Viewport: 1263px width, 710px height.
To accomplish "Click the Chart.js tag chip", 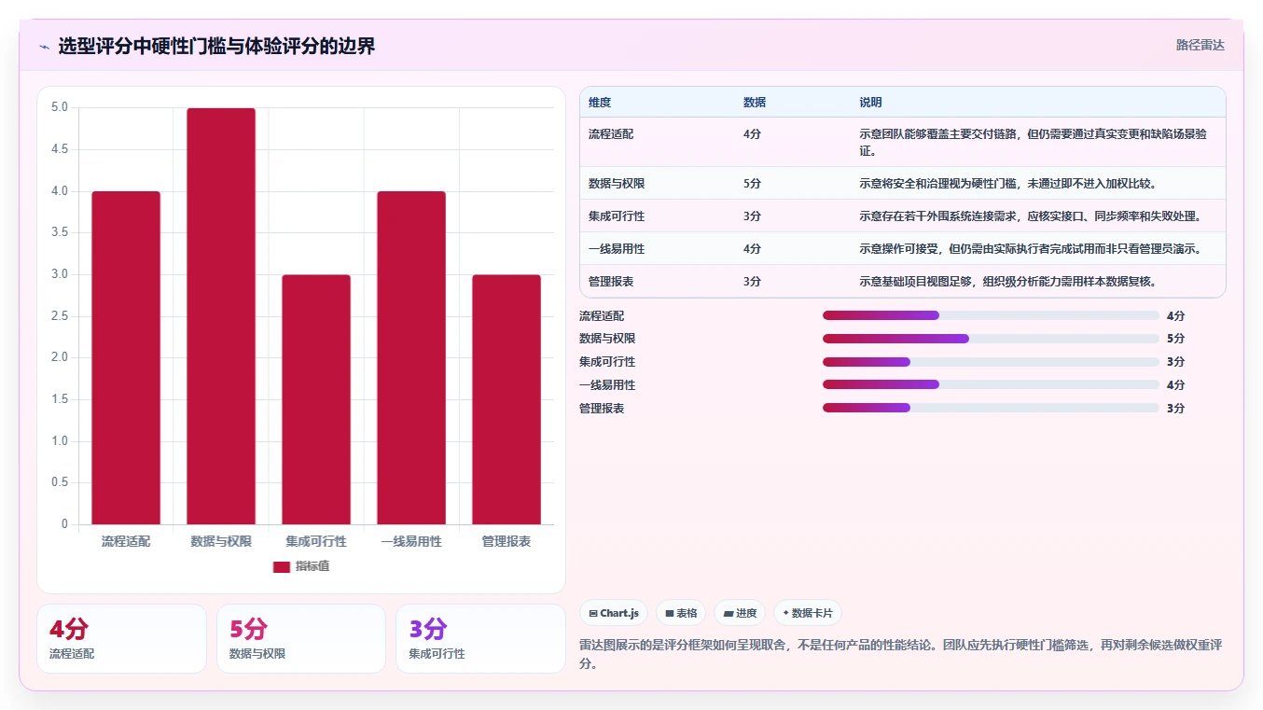I will tap(614, 613).
